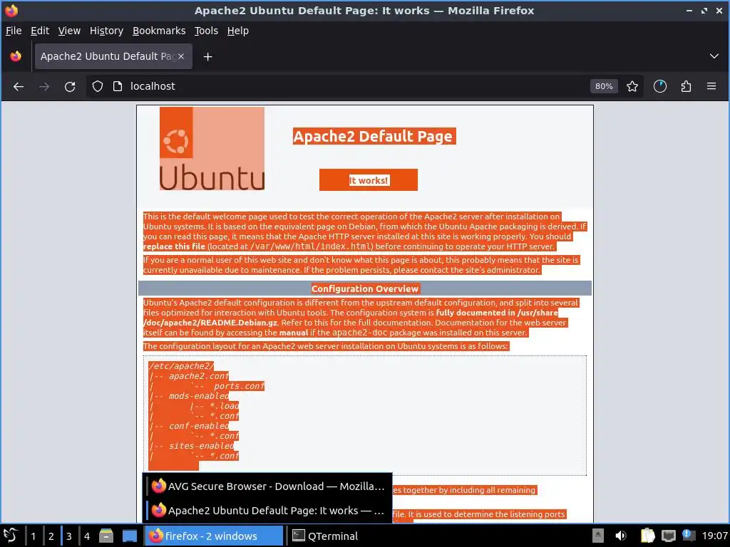Open Firefox View icon in the tab bar
The height and width of the screenshot is (547, 730).
pos(16,56)
